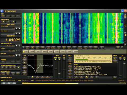Select the lit Wav button under Input Select
Screen dimensions: 127x95
(x=8, y=73)
